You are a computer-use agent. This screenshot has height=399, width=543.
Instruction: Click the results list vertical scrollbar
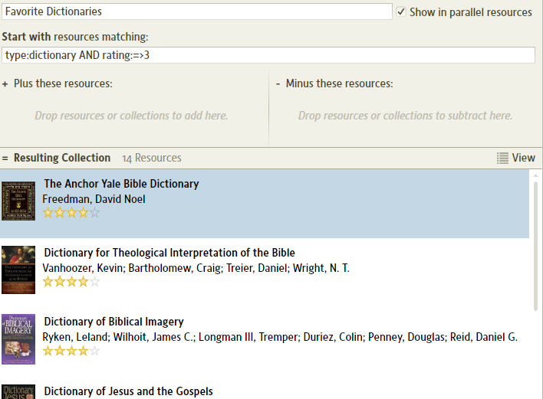[535, 245]
